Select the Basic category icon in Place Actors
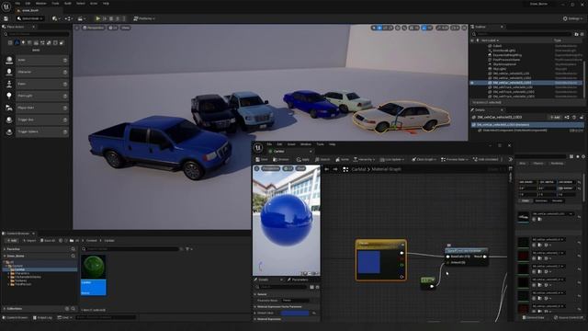 coord(17,43)
